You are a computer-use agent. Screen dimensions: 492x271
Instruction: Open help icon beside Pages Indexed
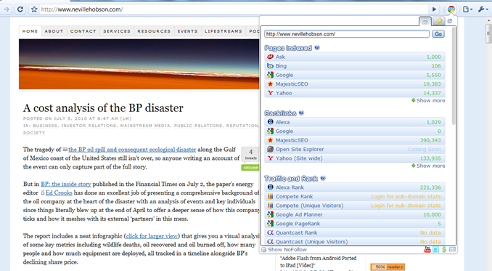click(317, 48)
